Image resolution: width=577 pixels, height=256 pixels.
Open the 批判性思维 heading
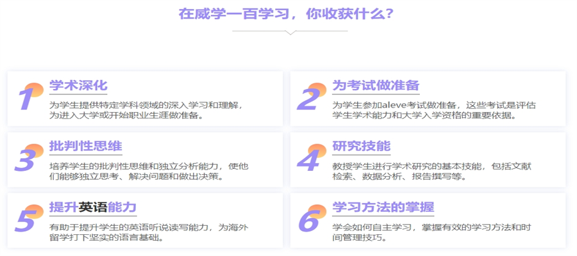[x=86, y=146]
